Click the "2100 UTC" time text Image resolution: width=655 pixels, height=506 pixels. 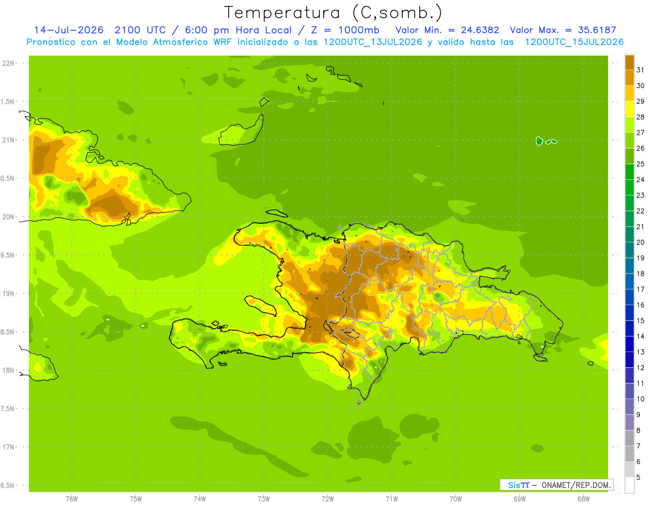click(x=141, y=30)
